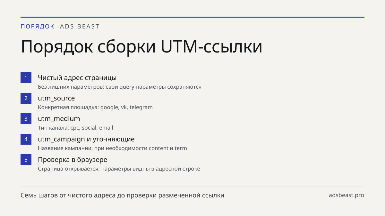385x216 pixels.
Task: Click the footer text 'Семь шагов от чистого адреса...'
Action: 123,195
